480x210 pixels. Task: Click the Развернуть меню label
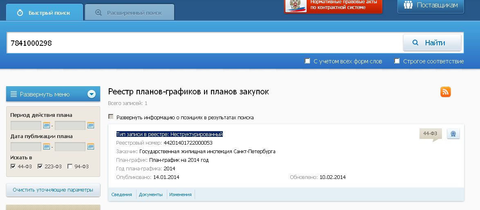coord(45,94)
